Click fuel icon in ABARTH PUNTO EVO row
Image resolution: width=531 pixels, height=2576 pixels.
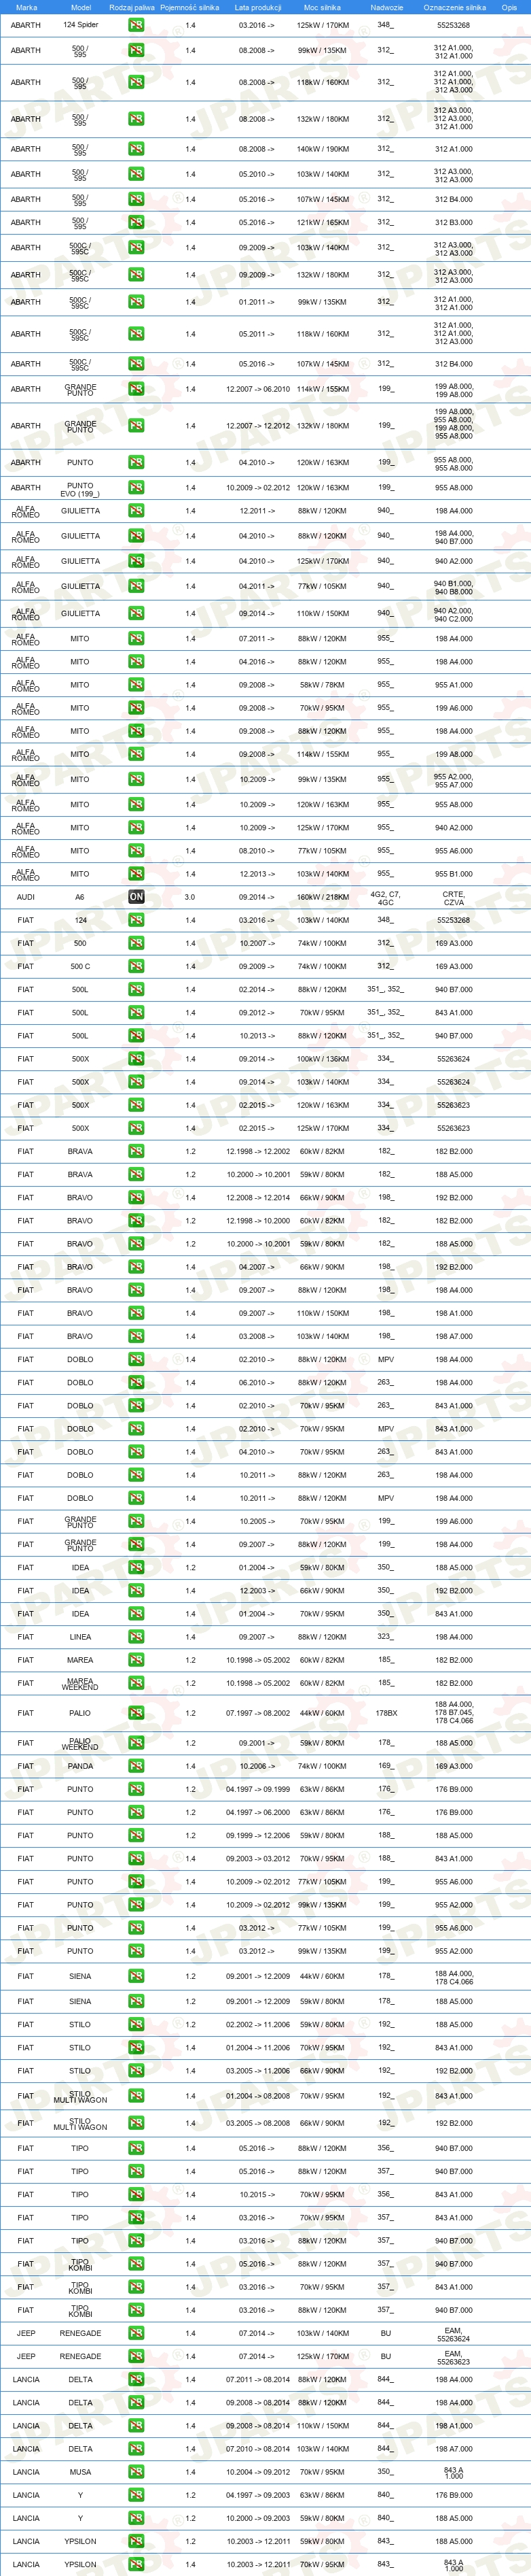tap(136, 488)
